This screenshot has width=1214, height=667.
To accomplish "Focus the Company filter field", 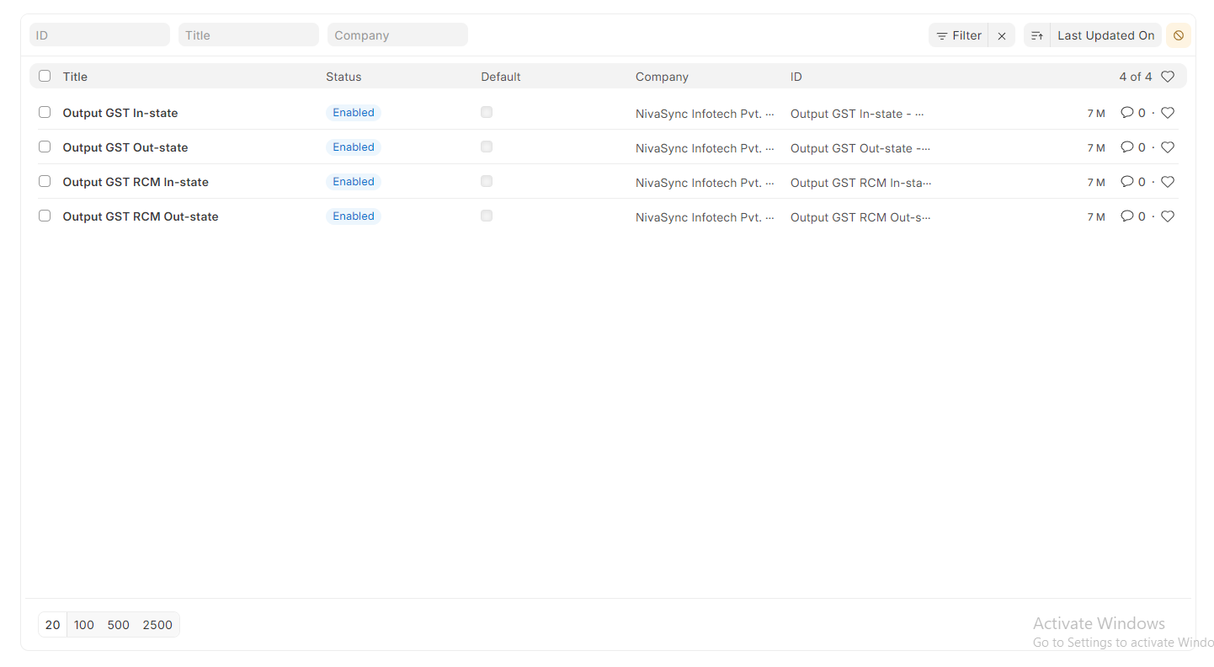I will click(x=397, y=35).
